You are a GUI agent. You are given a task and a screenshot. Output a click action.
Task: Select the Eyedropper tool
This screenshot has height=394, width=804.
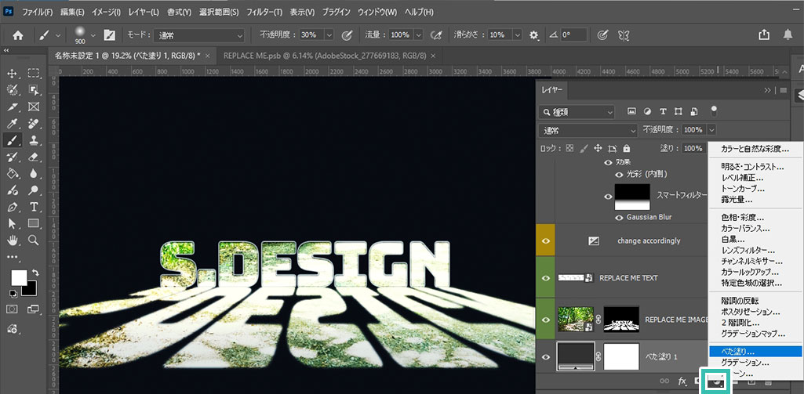click(13, 124)
